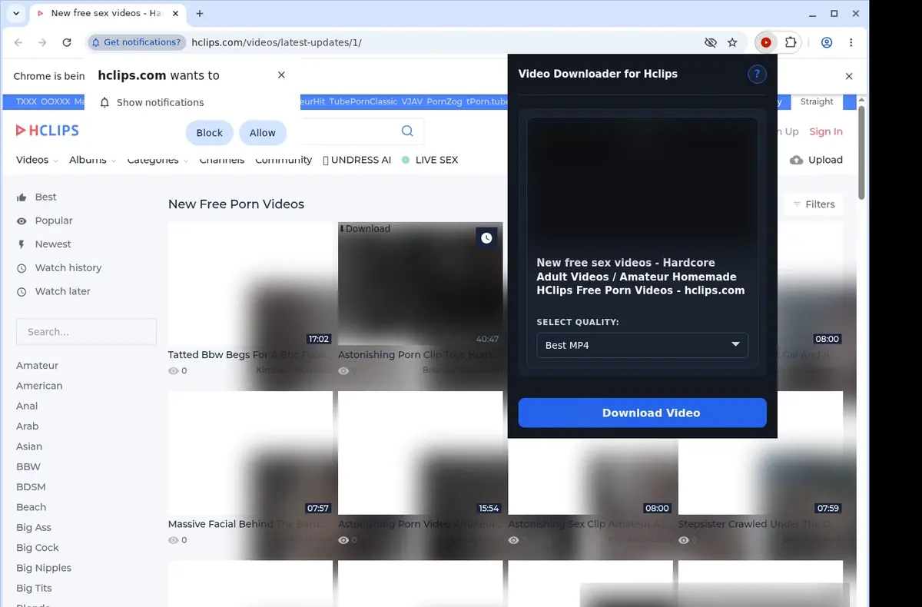Click the page vertical scrollbar
This screenshot has width=922, height=607.
[862, 154]
